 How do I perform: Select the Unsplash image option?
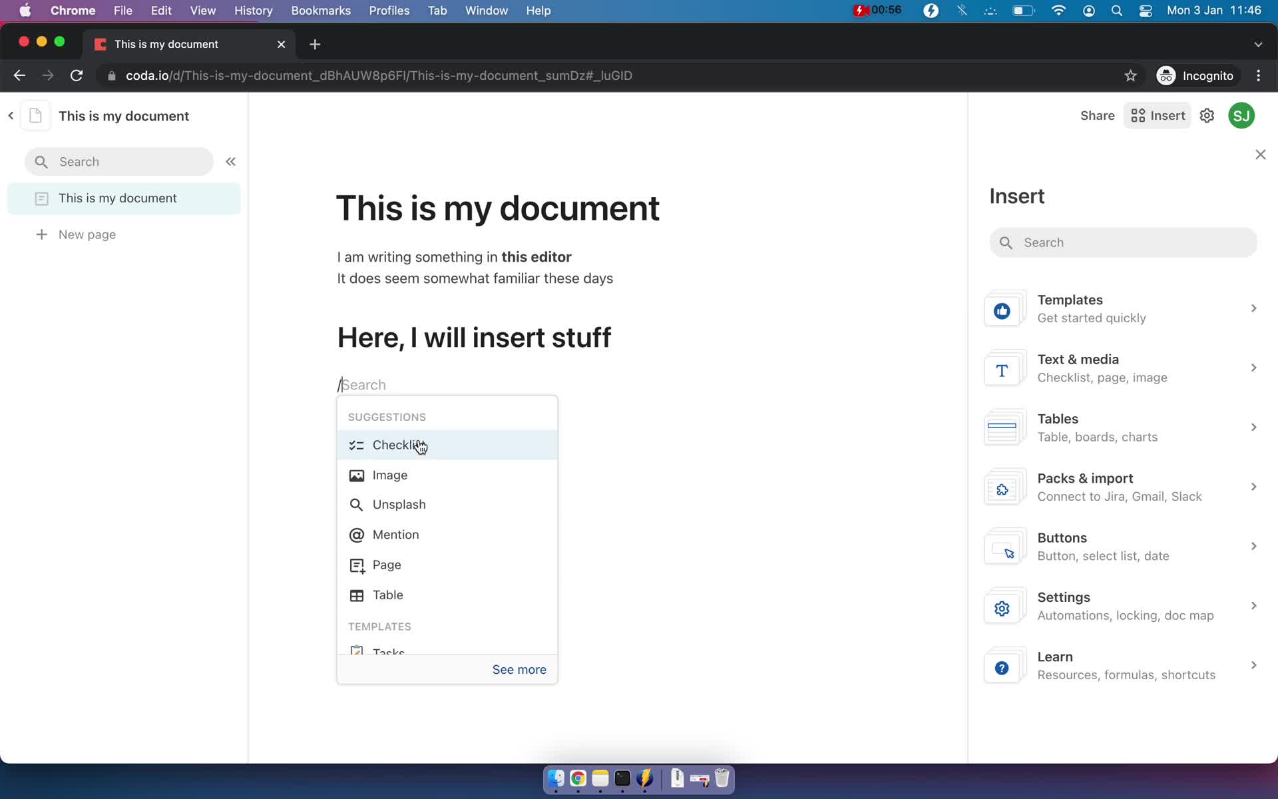point(399,505)
